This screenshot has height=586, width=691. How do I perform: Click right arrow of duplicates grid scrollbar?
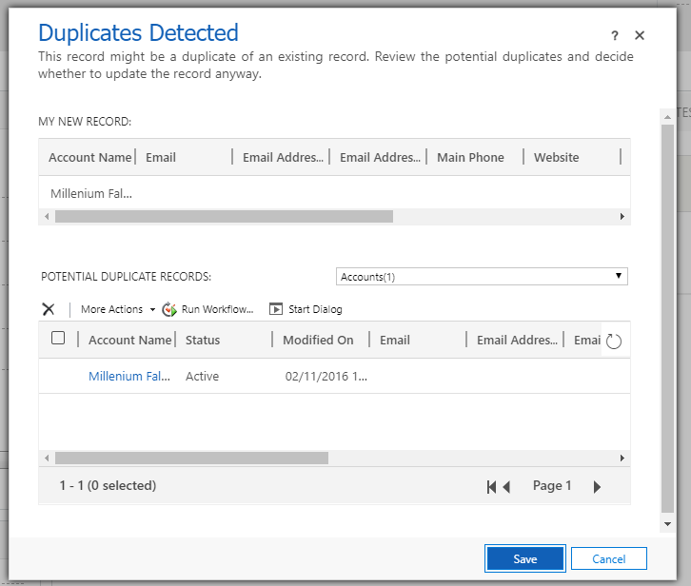622,458
